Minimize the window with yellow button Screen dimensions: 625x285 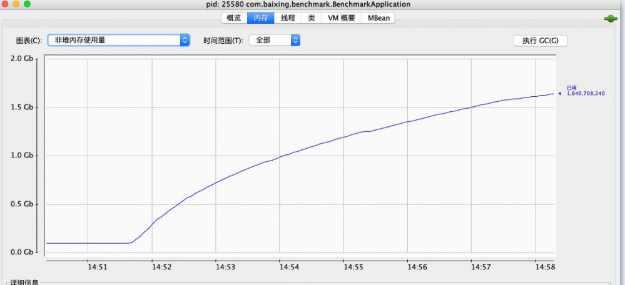point(16,4)
